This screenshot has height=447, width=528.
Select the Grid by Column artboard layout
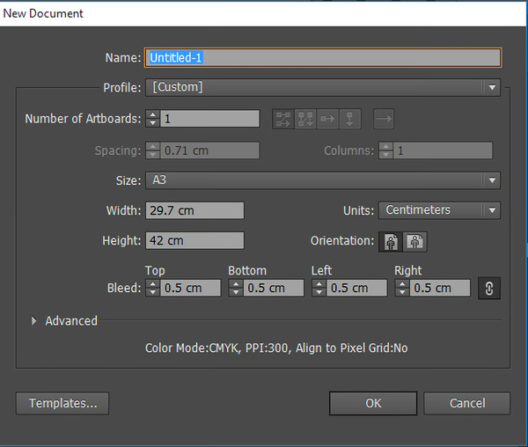[305, 119]
